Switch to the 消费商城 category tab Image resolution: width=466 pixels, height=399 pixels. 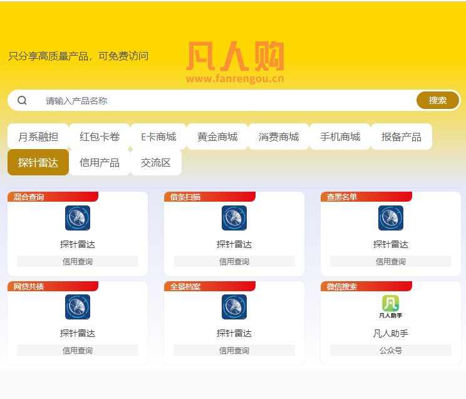(279, 137)
